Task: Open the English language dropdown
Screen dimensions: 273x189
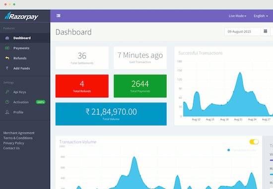Action: coord(261,16)
